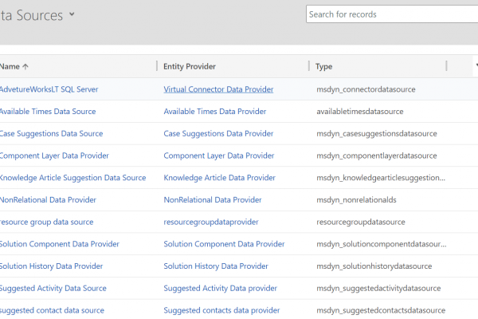The image size is (478, 319).
Task: Click the Search for records field
Action: [x=392, y=14]
